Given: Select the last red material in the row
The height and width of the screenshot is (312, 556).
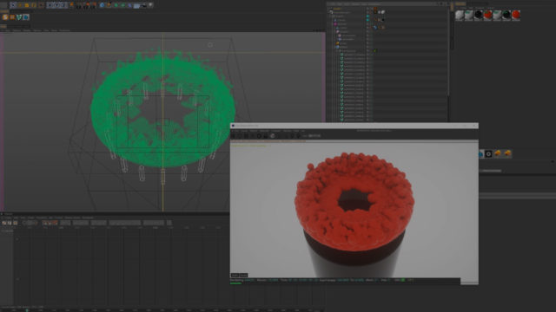Looking at the screenshot, I should tap(516, 15).
